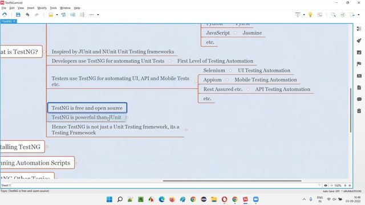Undo the last action
Viewport: 365px width, 205px height.
(27, 15)
